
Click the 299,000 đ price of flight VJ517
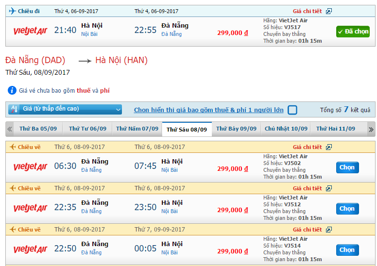point(233,33)
